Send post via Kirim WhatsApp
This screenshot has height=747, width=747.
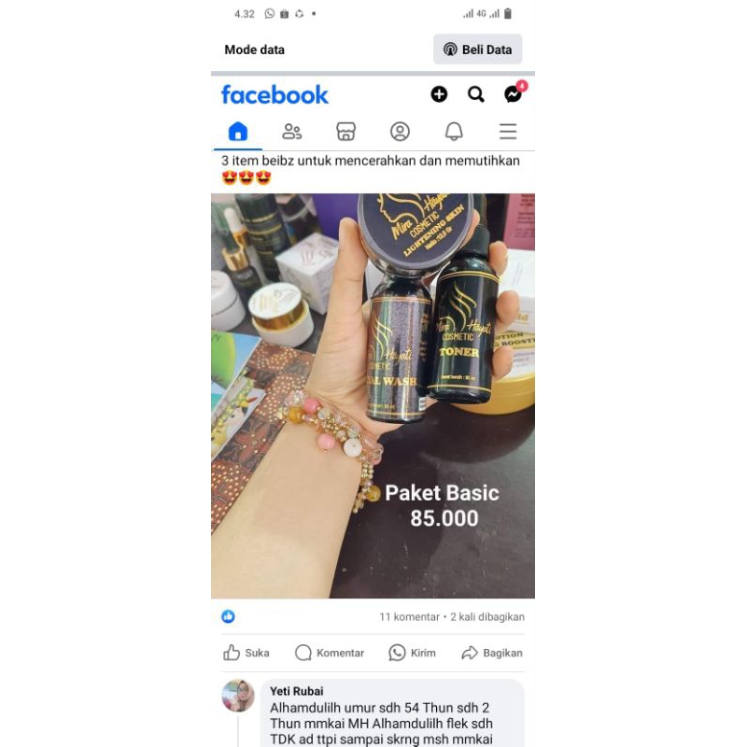[412, 653]
